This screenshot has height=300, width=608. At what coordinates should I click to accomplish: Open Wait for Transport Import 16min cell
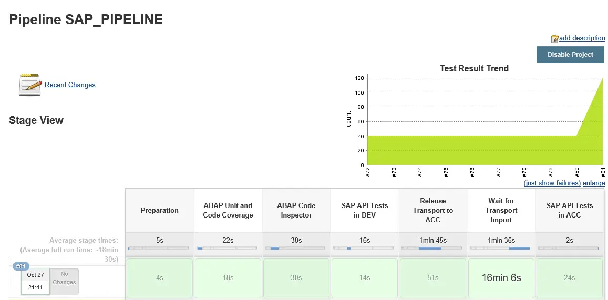(501, 278)
